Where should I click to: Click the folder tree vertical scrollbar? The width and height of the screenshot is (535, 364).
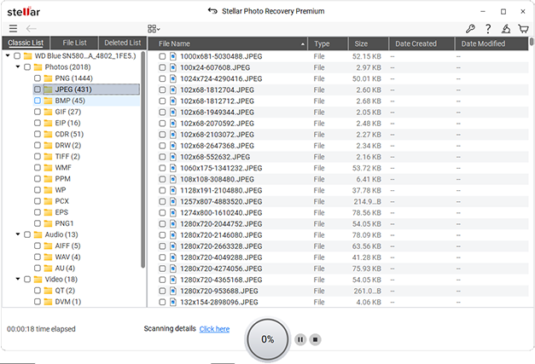[x=143, y=159]
